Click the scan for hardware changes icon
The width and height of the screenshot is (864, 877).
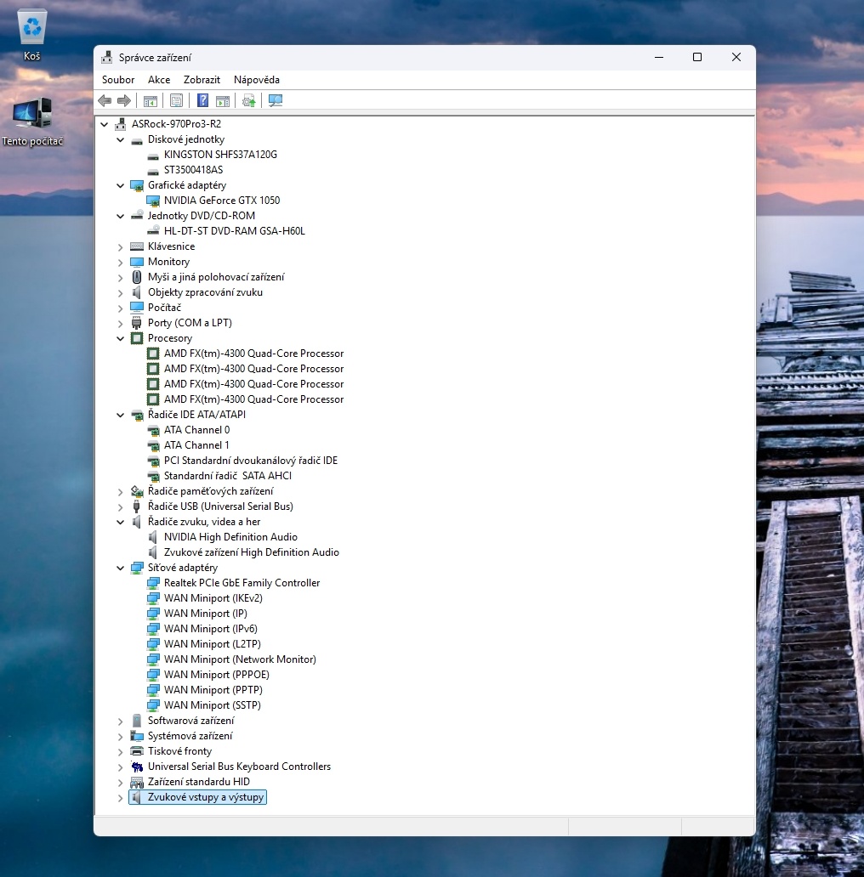coord(275,101)
